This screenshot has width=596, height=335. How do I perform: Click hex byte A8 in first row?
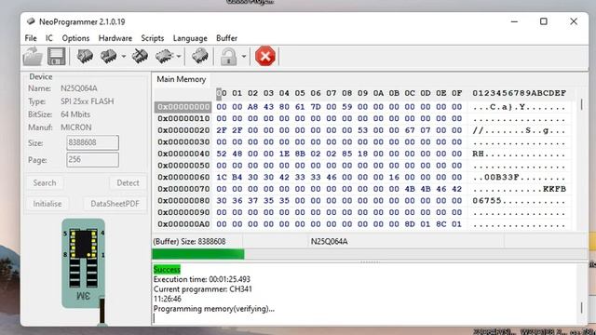pos(252,107)
